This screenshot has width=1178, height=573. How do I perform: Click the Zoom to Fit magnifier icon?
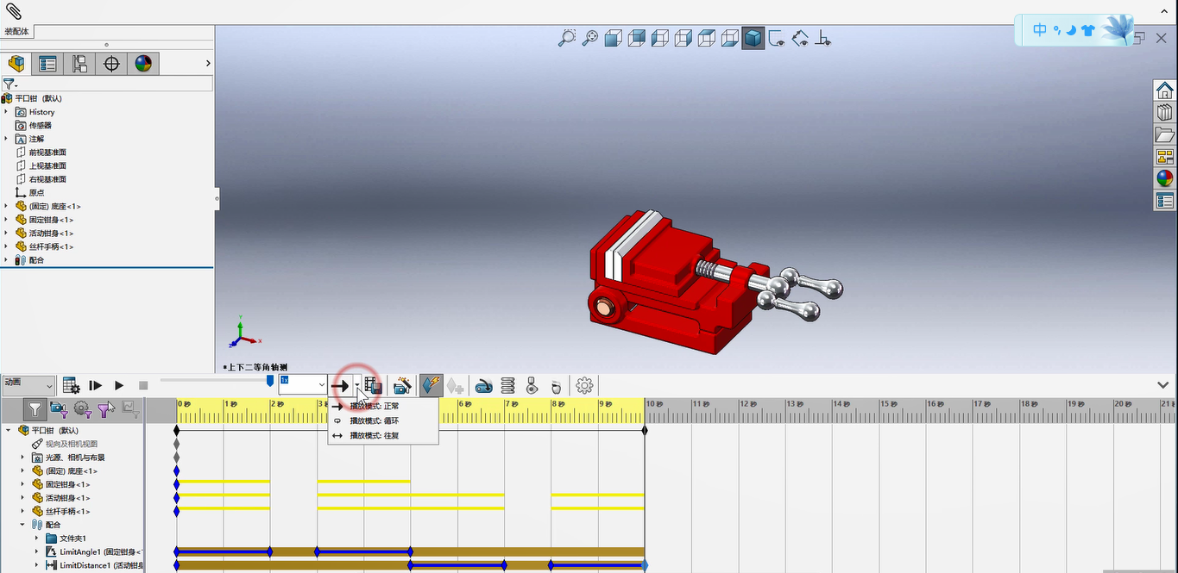tap(590, 38)
